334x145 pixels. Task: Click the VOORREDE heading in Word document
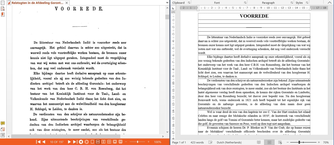(x=254, y=16)
